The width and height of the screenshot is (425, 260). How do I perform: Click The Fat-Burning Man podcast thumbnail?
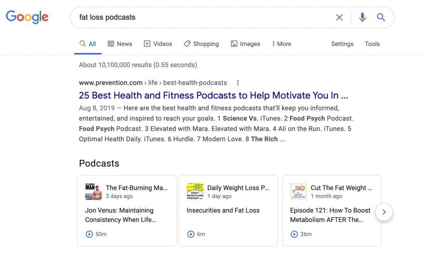pyautogui.click(x=93, y=192)
